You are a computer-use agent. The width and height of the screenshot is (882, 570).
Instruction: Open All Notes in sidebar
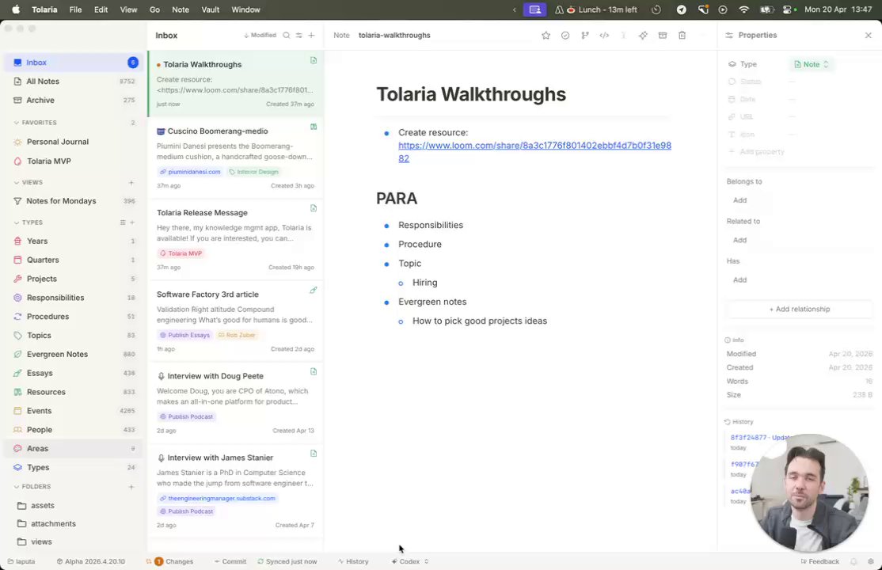[73, 81]
